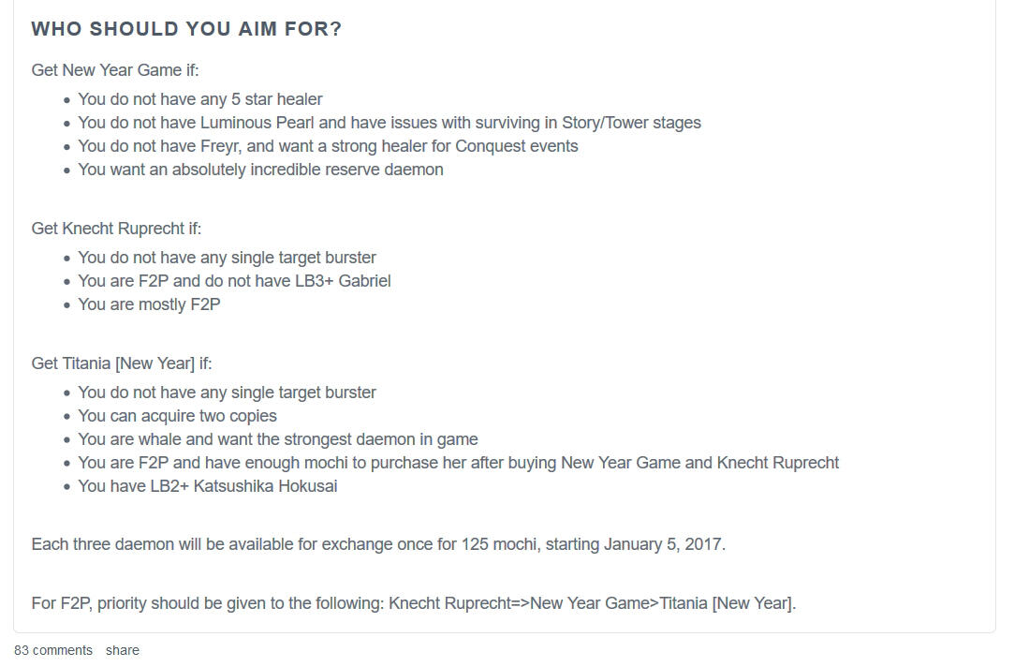Click the F2P priority order sentence

click(x=413, y=603)
